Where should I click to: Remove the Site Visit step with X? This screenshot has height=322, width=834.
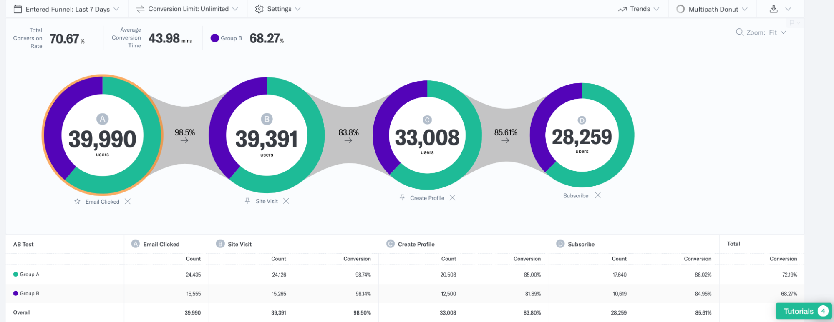286,201
